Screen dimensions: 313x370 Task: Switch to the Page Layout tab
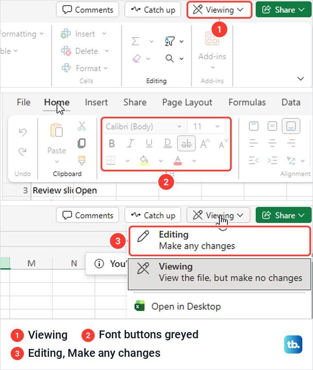(x=187, y=103)
